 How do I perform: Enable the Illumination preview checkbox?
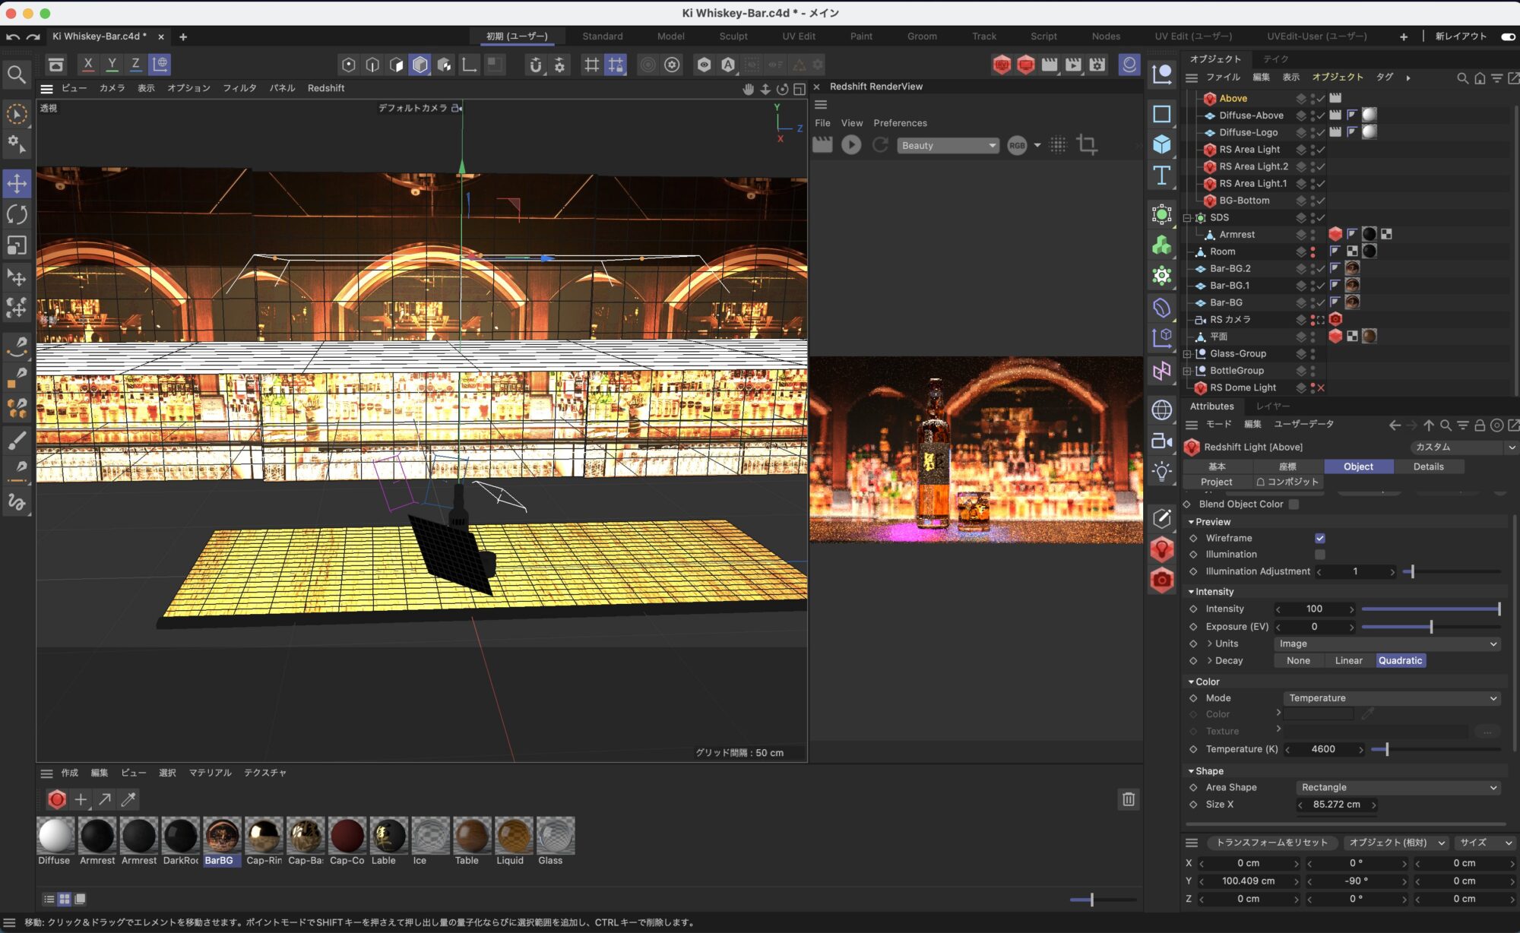point(1320,555)
